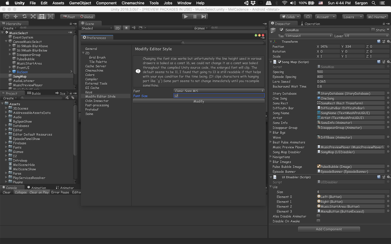
Task: Open the Layers toolbar dropdown
Action: click(x=353, y=17)
